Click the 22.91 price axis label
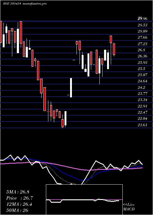Image resolution: width=153 pixels, height=215 pixels. (143, 106)
